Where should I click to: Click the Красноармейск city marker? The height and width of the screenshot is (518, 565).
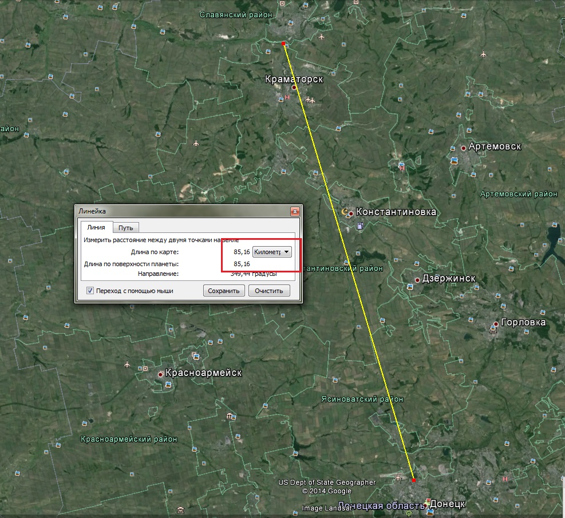click(x=160, y=375)
